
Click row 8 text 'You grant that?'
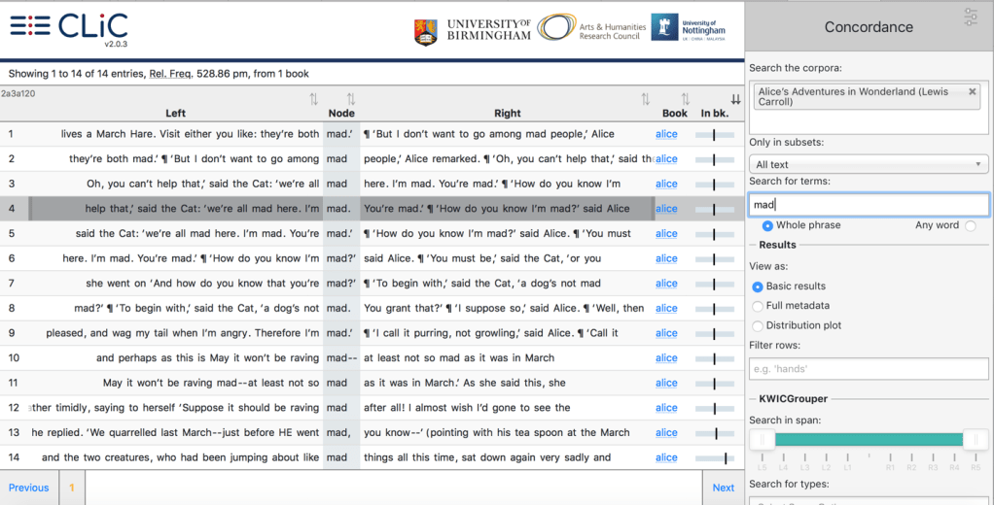[x=404, y=309]
